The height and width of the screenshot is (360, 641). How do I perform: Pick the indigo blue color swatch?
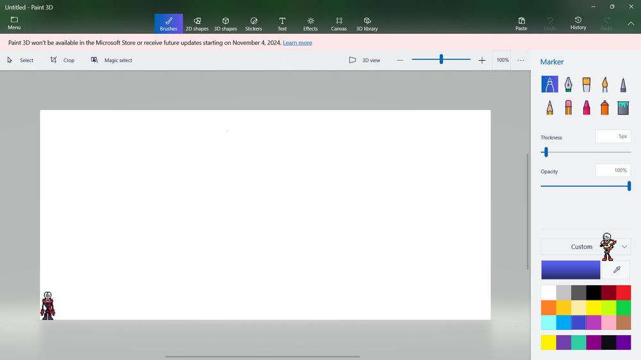point(578,322)
